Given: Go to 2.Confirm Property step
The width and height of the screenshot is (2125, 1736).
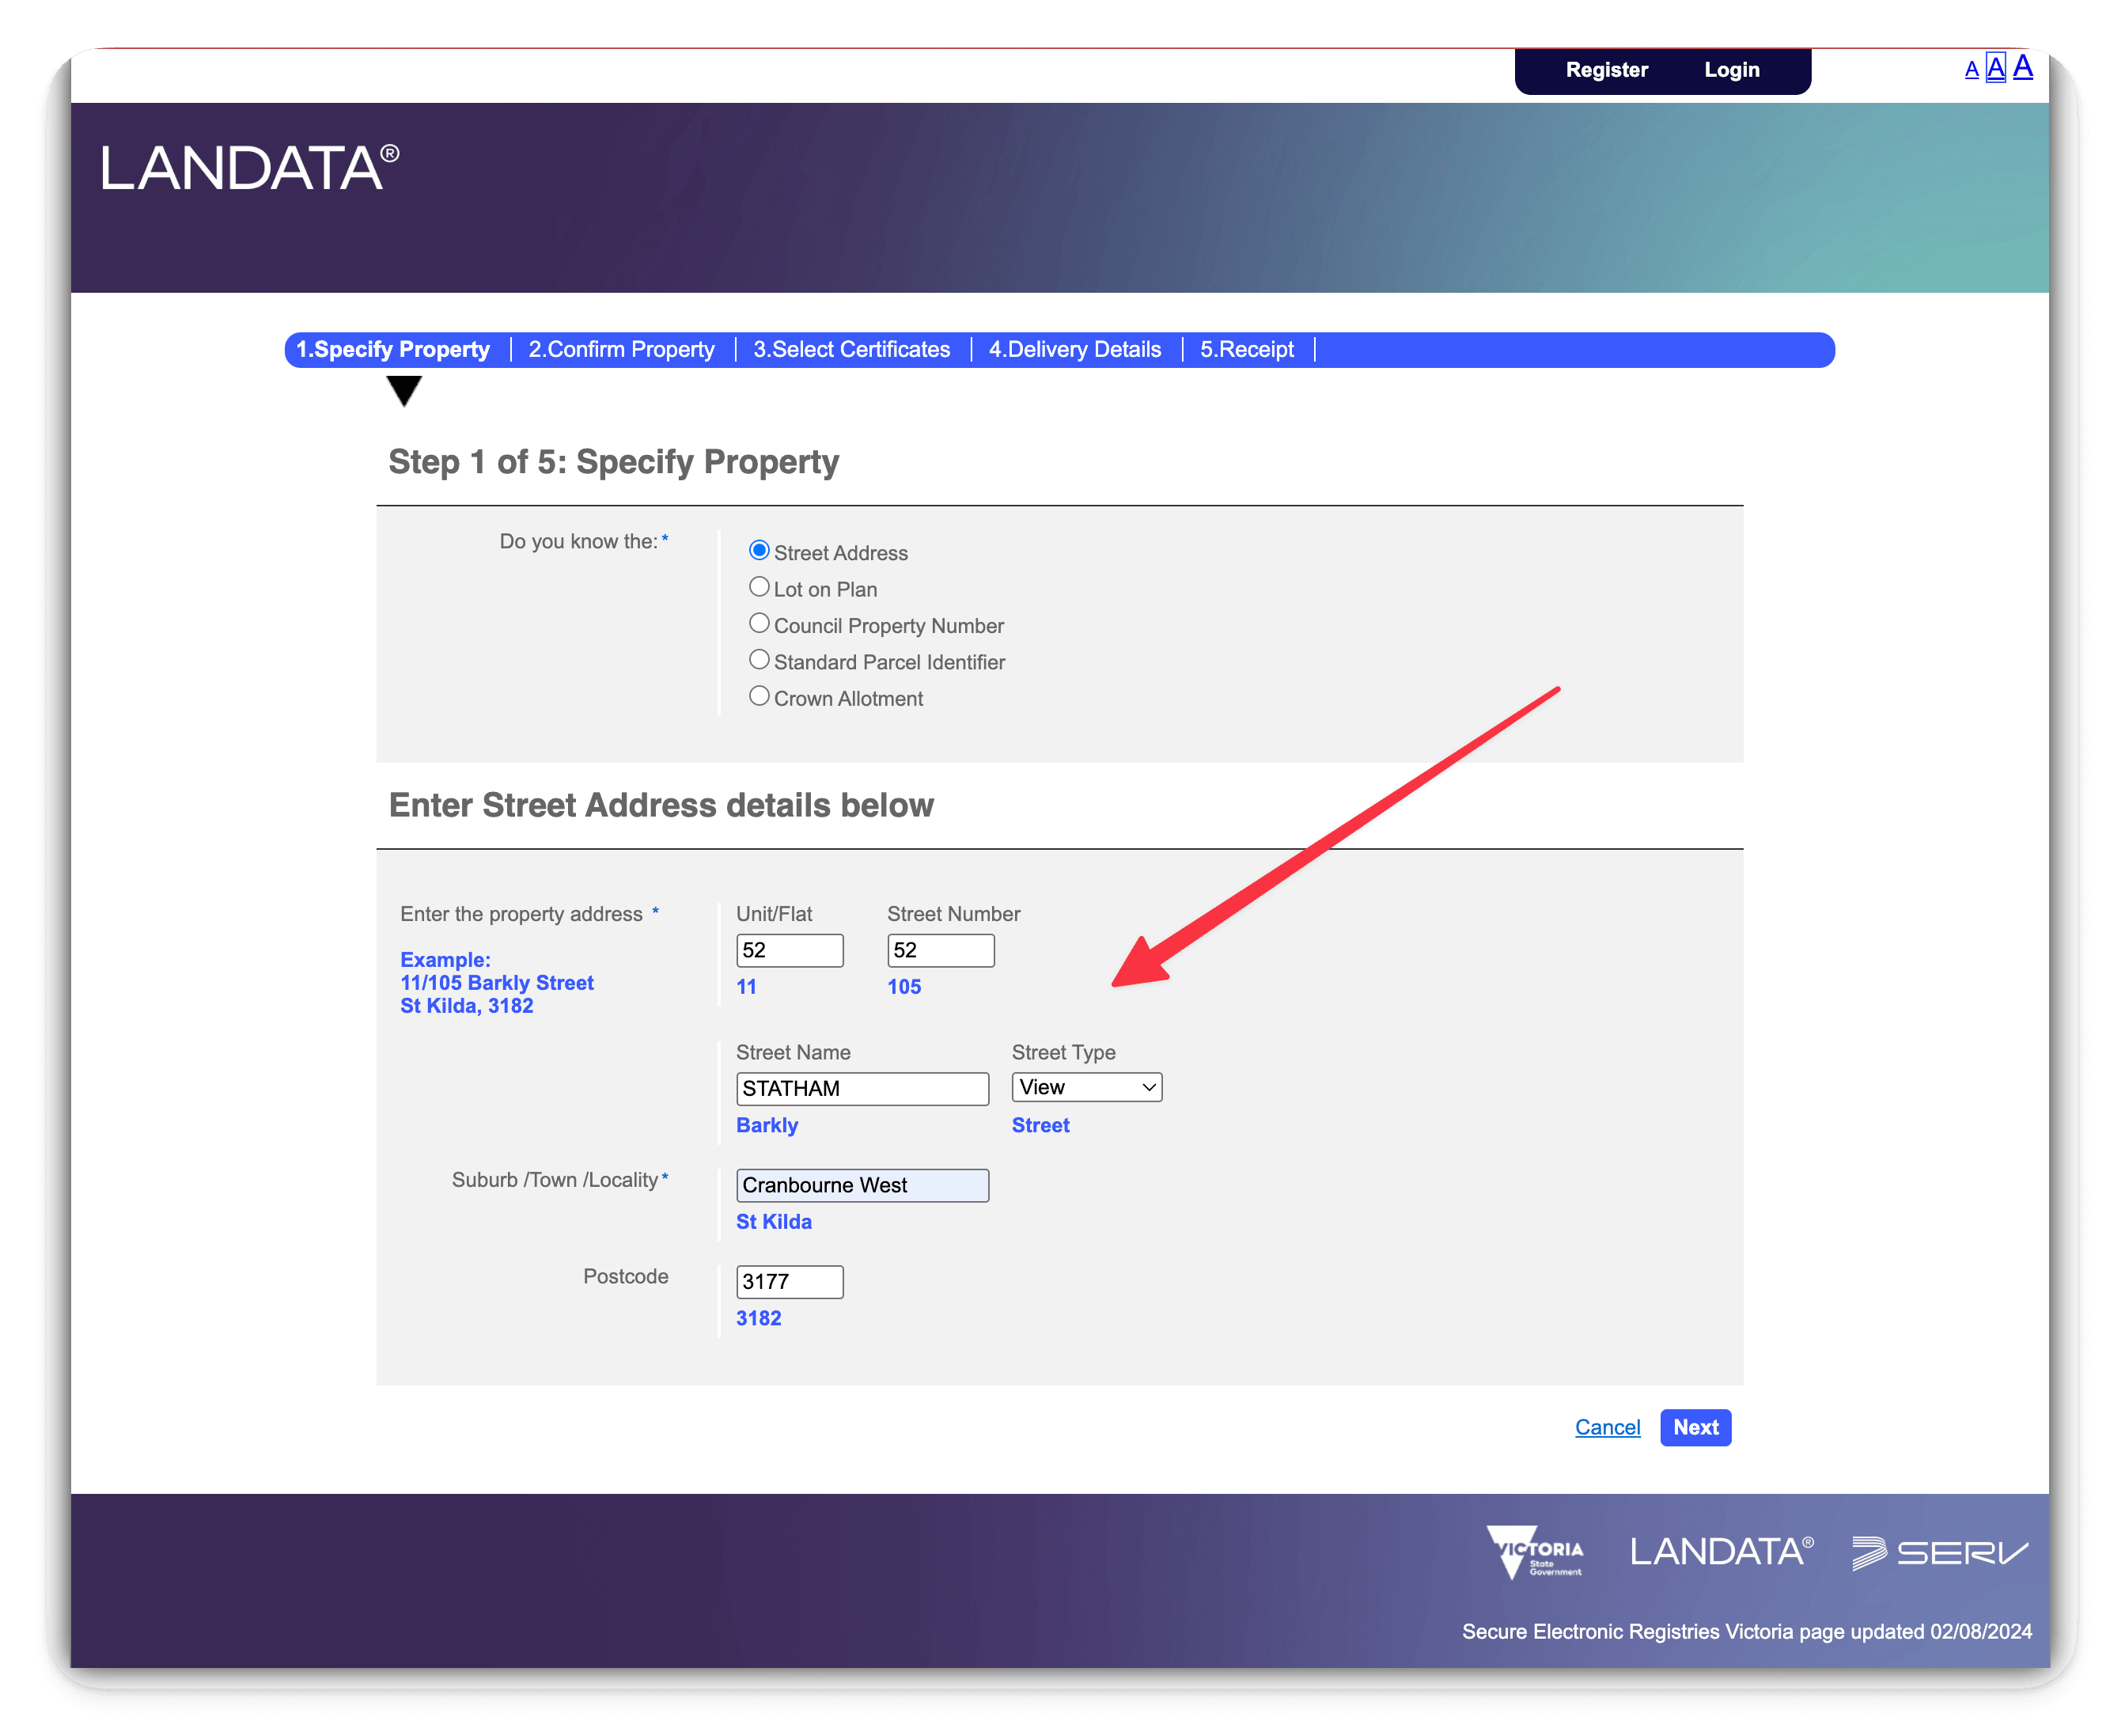Looking at the screenshot, I should pos(621,350).
